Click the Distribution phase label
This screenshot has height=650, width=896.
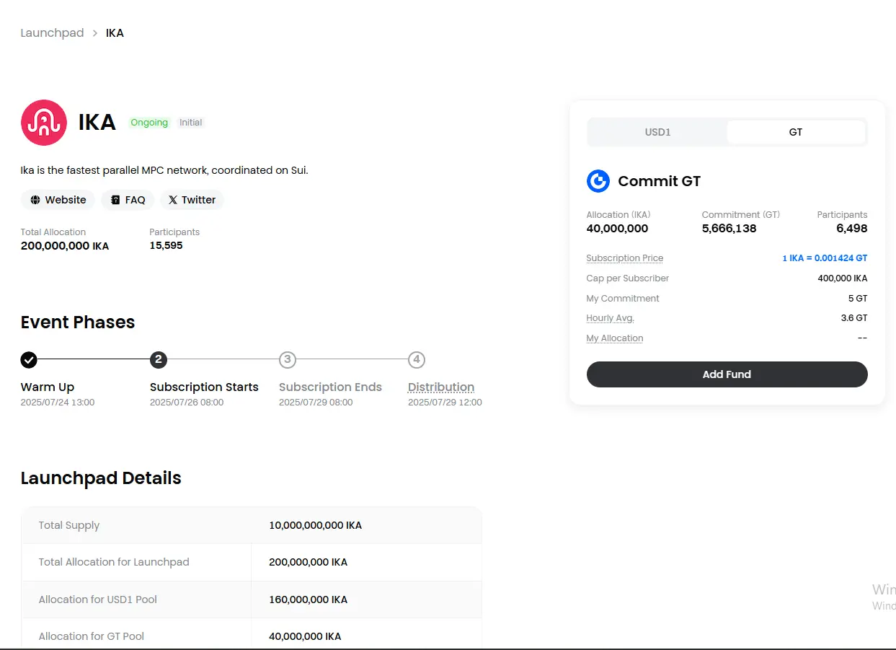[x=441, y=387]
